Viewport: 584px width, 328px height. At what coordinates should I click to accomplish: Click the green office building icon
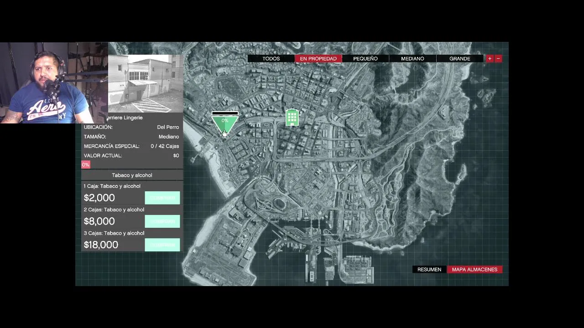tap(292, 118)
